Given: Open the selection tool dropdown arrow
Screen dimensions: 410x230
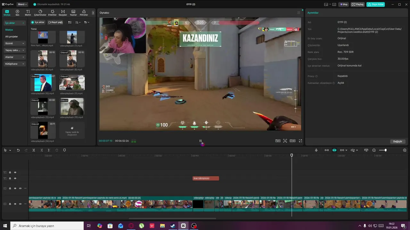Looking at the screenshot, I should [10, 150].
